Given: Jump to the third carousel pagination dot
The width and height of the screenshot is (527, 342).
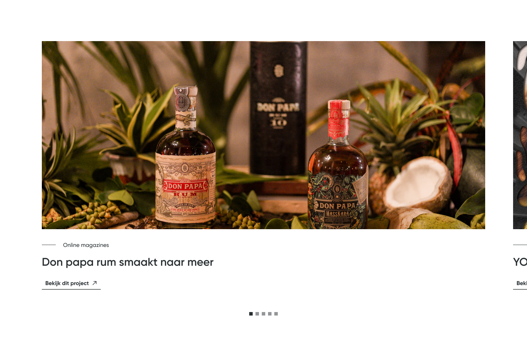Looking at the screenshot, I should click(263, 314).
